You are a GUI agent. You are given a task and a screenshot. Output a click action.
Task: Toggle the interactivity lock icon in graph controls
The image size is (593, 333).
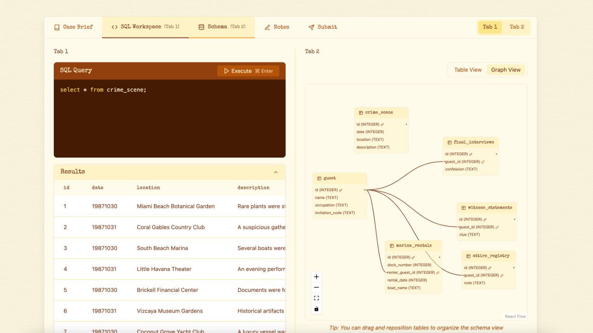[x=316, y=309]
